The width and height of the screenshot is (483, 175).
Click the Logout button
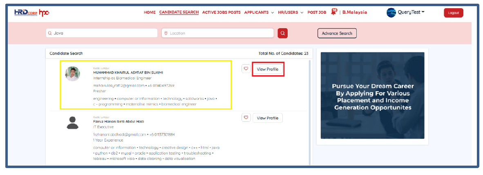click(x=454, y=13)
